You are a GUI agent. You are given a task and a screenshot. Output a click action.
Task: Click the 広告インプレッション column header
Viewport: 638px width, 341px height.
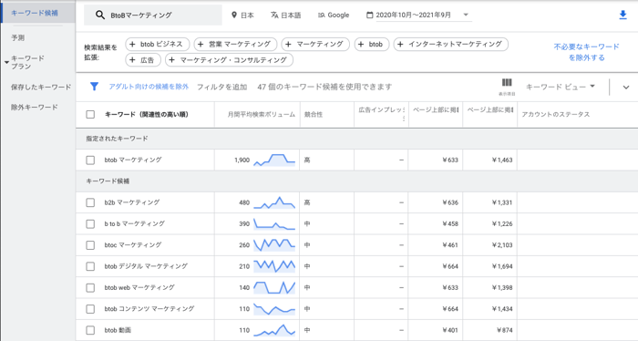click(x=381, y=114)
